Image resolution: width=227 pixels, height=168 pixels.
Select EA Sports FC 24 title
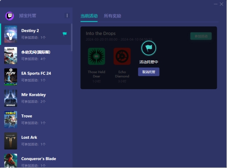coord(36,73)
